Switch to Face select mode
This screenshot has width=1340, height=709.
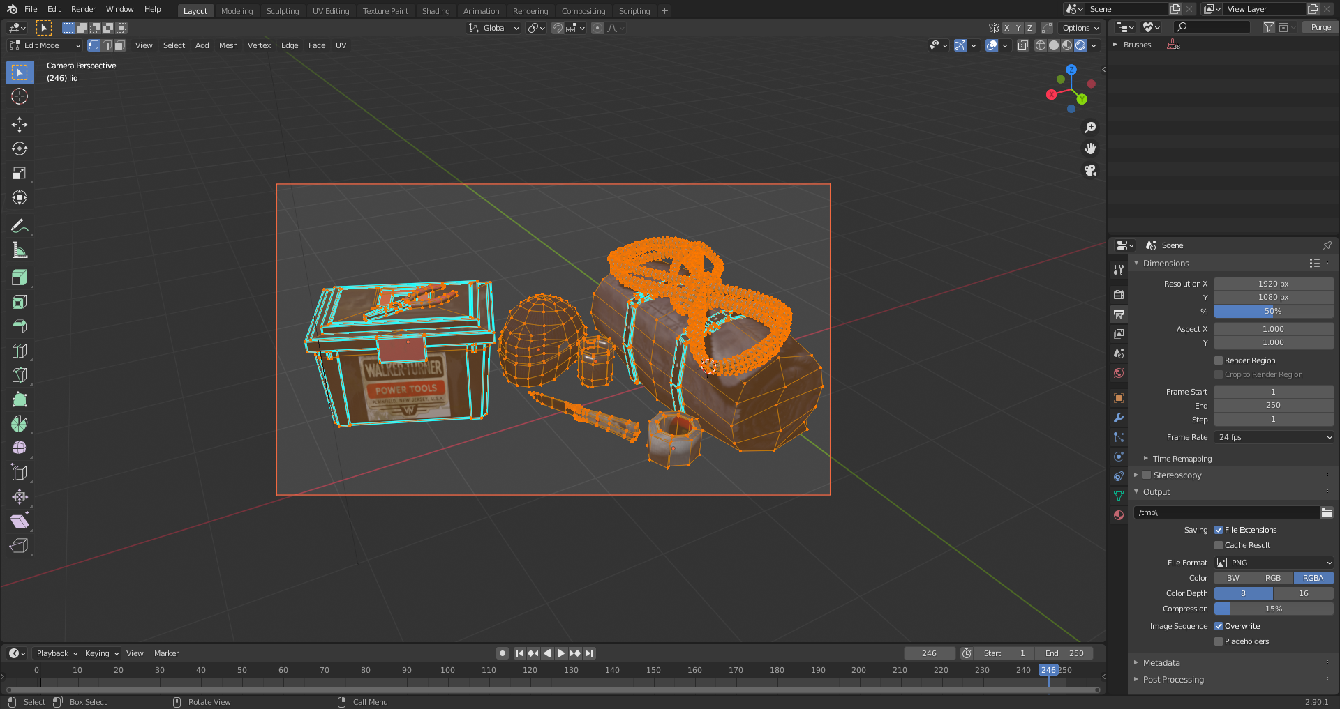(x=119, y=45)
